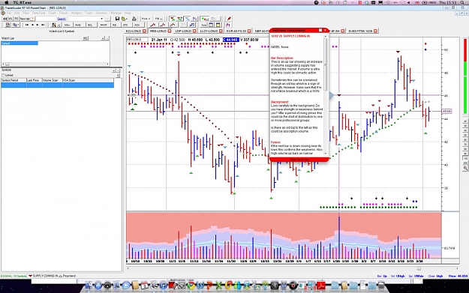
Task: Click the Search link in toolbar
Action: [62, 19]
